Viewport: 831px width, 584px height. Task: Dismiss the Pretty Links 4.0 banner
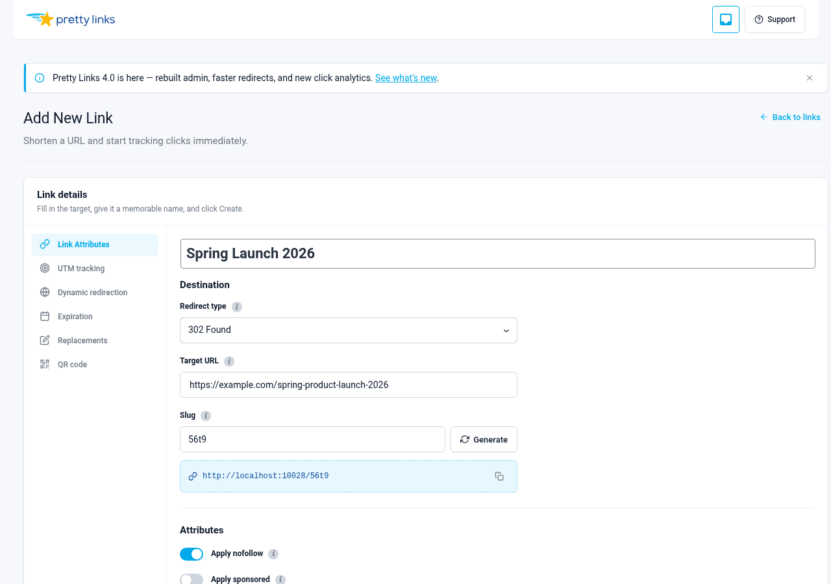tap(810, 78)
